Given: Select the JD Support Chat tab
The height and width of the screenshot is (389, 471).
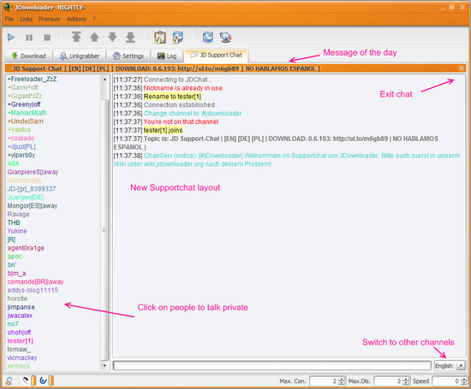Looking at the screenshot, I should [217, 56].
